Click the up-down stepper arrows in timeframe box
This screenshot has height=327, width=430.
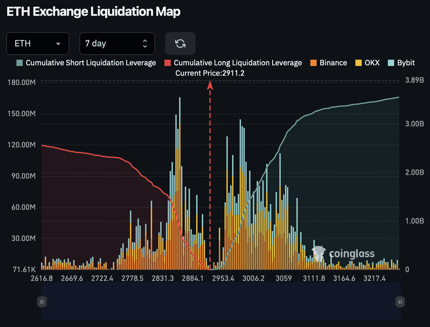145,44
